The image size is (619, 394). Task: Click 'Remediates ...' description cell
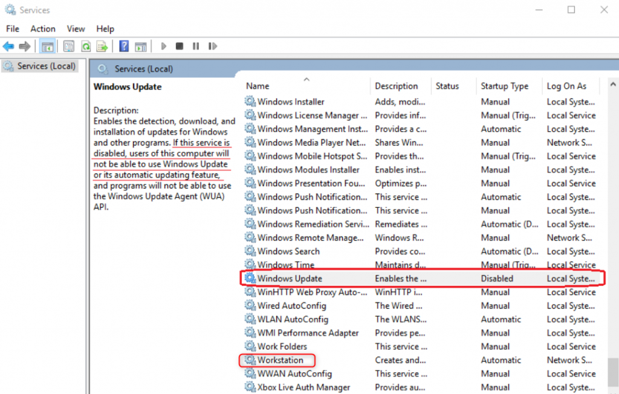point(401,224)
